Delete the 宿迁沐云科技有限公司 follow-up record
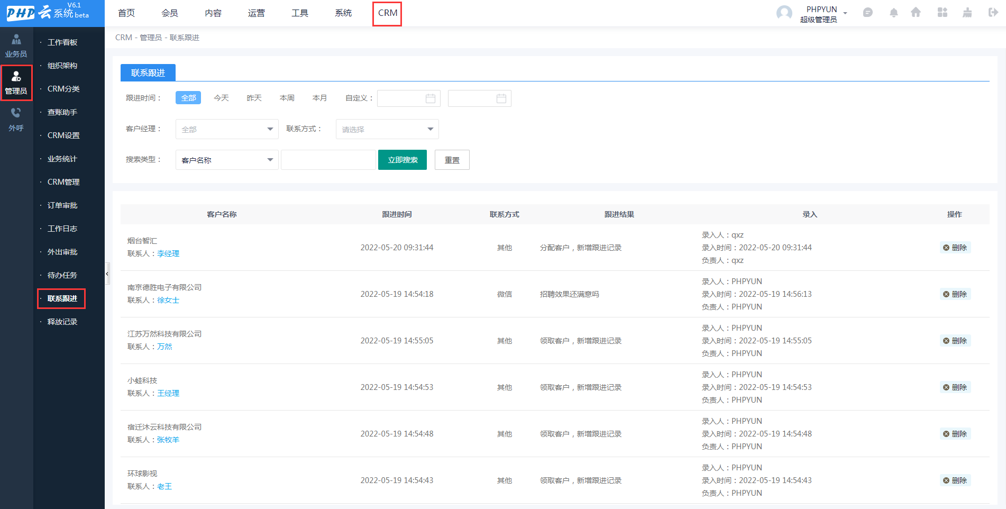Screen dimensions: 1006x509 click(955, 434)
